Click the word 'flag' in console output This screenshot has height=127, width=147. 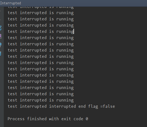pyautogui.click(x=93, y=106)
